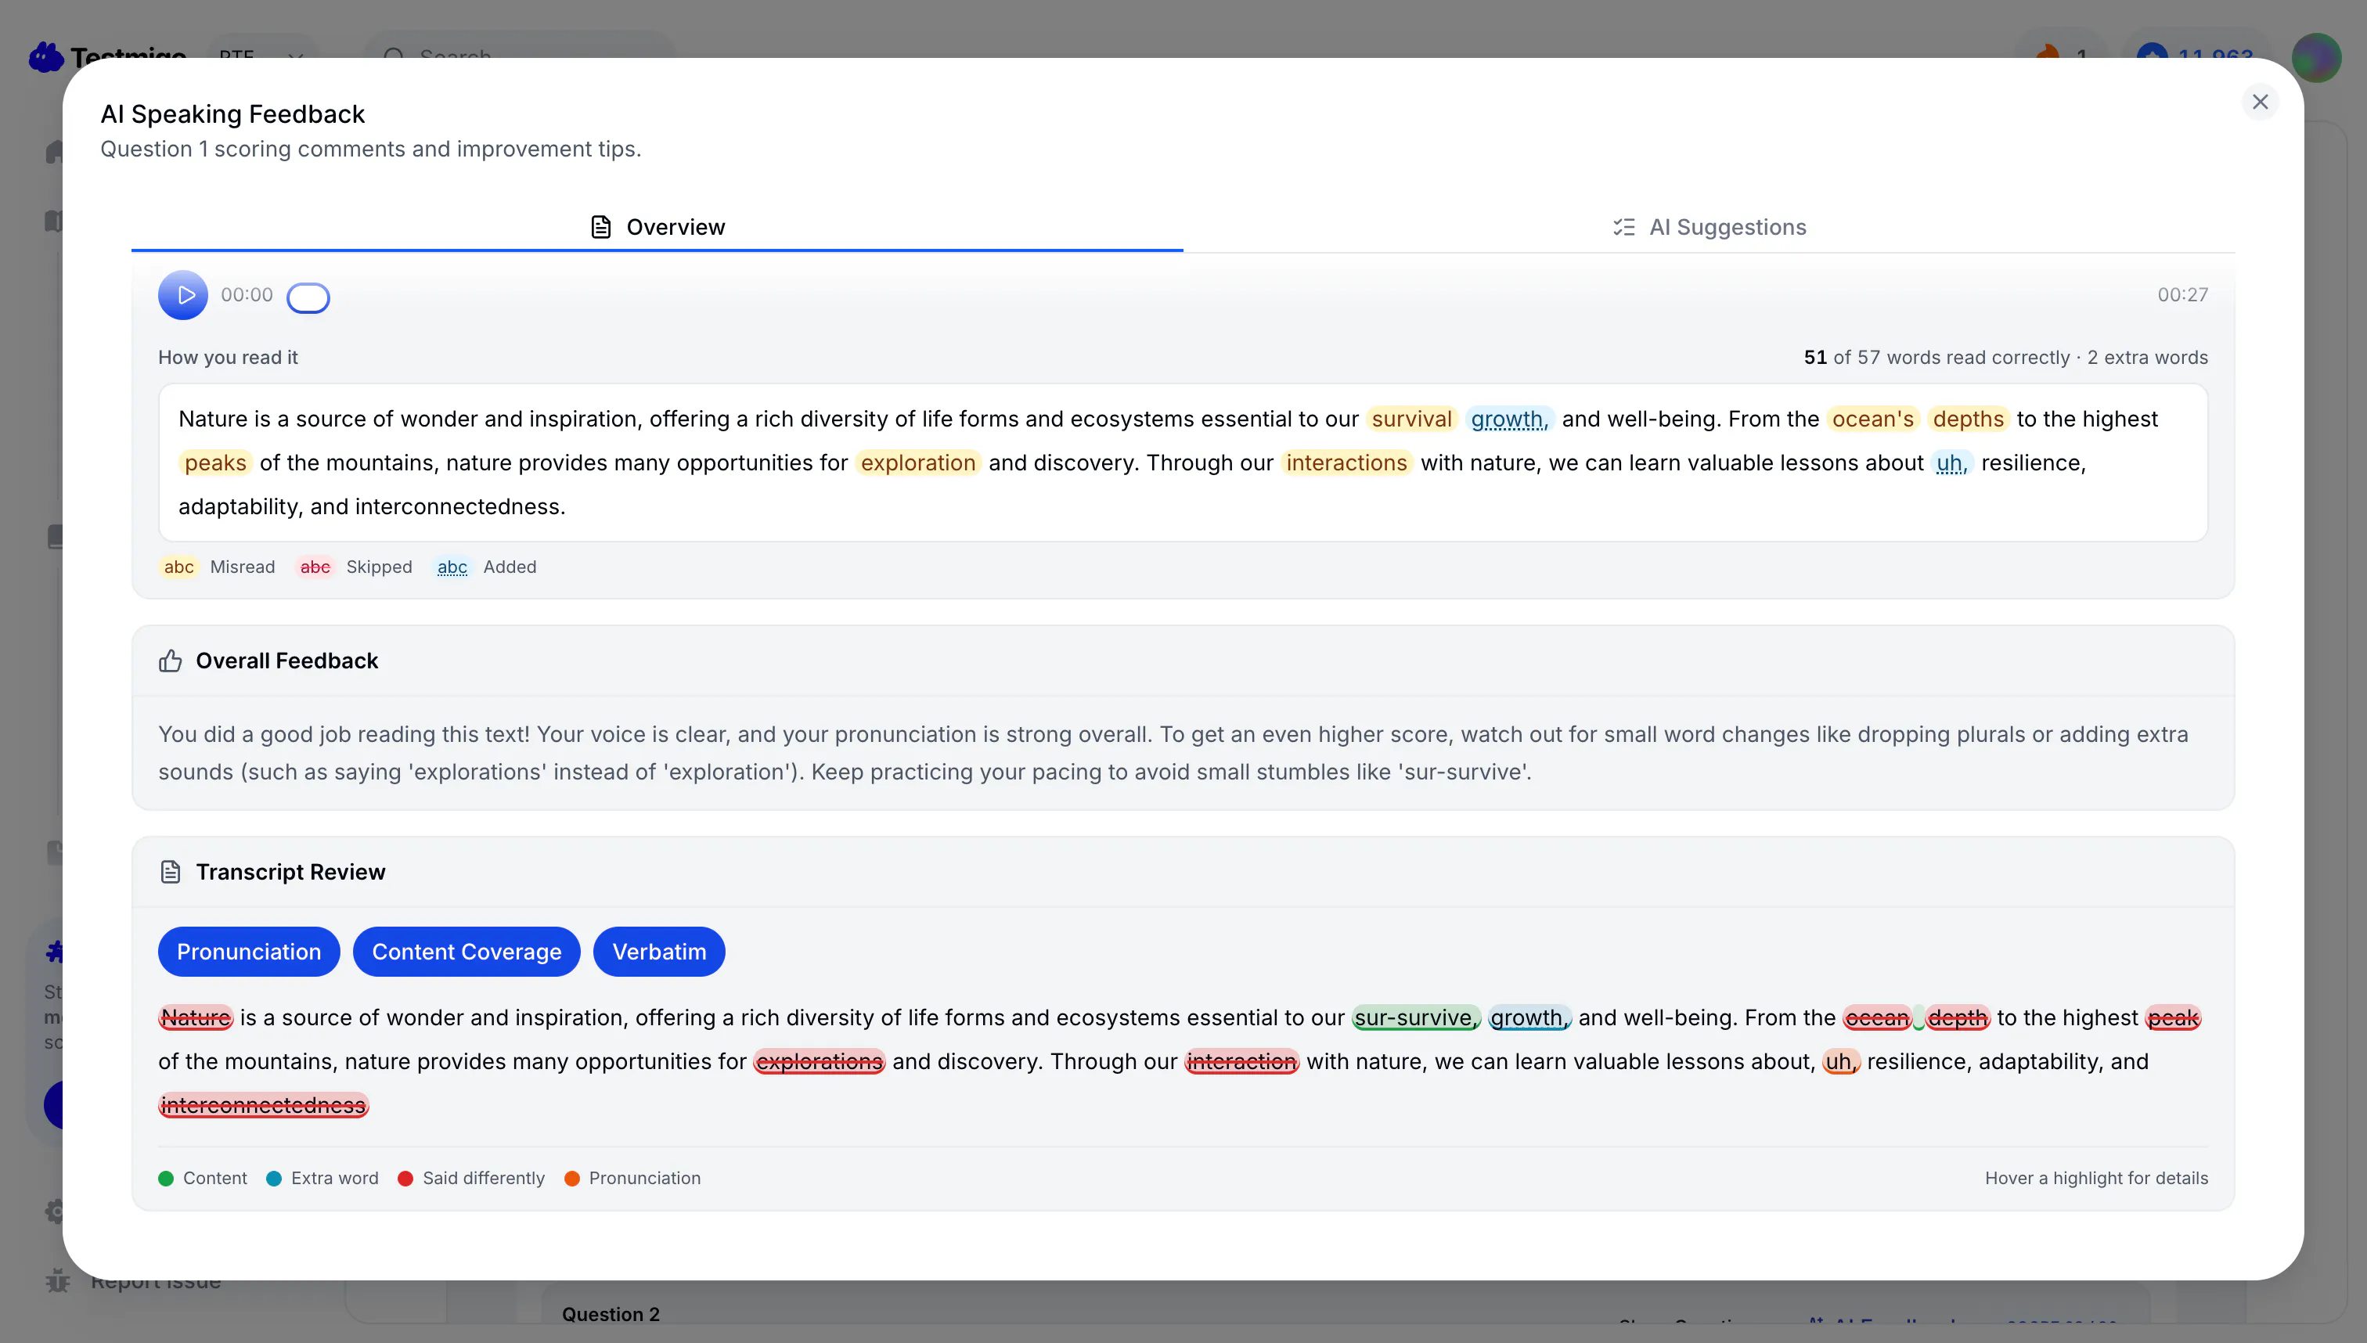Click the orange Pronunciation legend dot
The width and height of the screenshot is (2367, 1343).
click(572, 1179)
